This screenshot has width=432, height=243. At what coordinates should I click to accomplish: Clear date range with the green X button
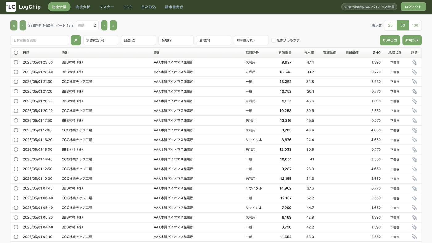click(x=76, y=40)
